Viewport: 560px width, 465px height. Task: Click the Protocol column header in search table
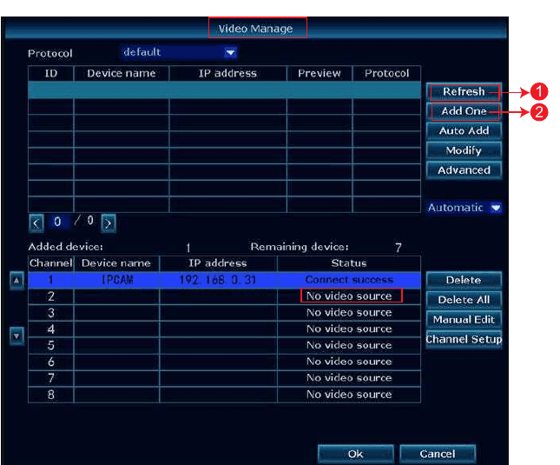click(386, 74)
